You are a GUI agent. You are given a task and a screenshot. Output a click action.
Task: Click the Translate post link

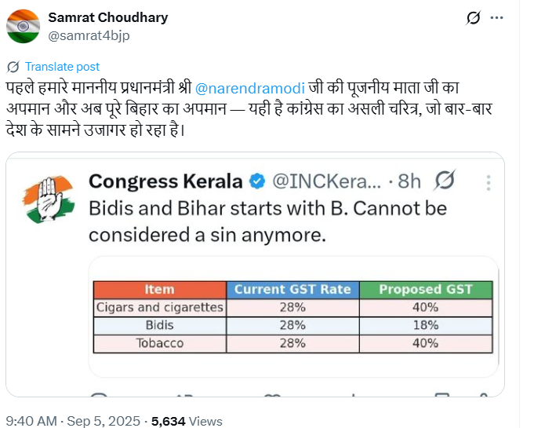point(62,67)
